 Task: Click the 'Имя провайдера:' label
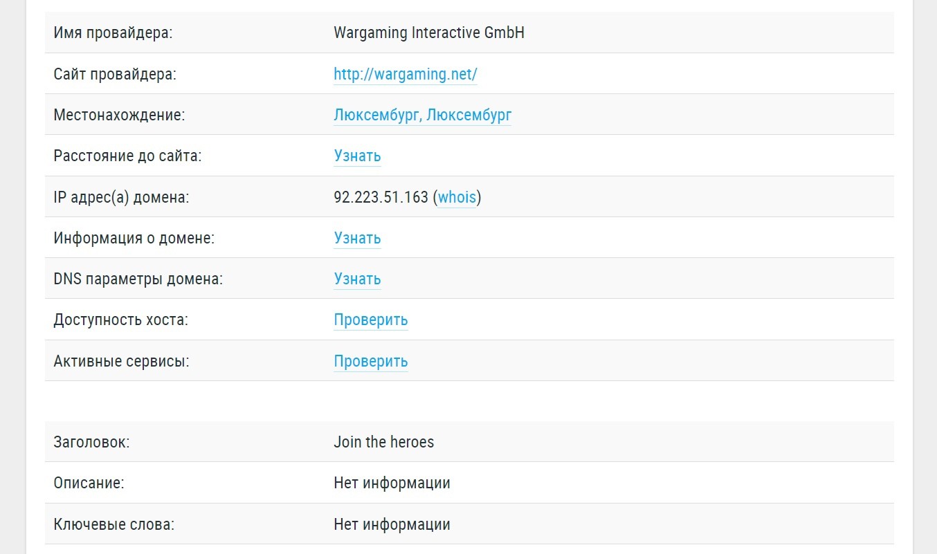[x=113, y=33]
